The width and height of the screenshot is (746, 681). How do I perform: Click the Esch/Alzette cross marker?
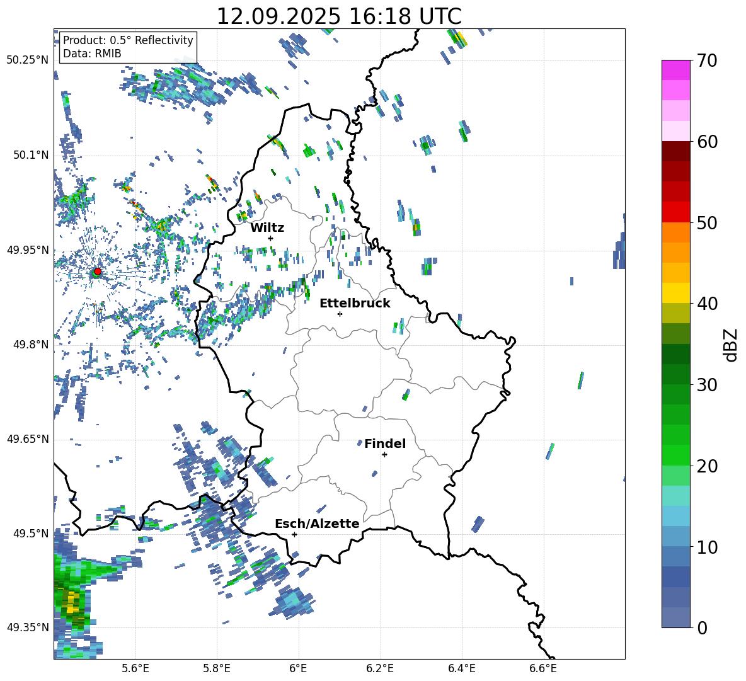(x=294, y=534)
